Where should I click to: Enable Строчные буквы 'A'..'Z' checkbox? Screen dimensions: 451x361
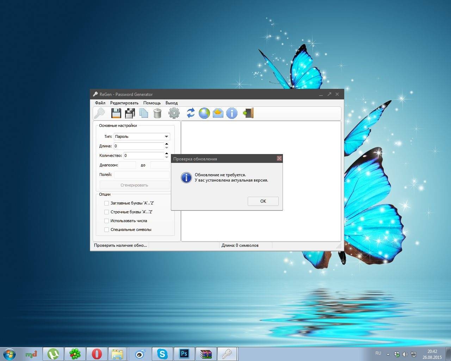coord(106,212)
